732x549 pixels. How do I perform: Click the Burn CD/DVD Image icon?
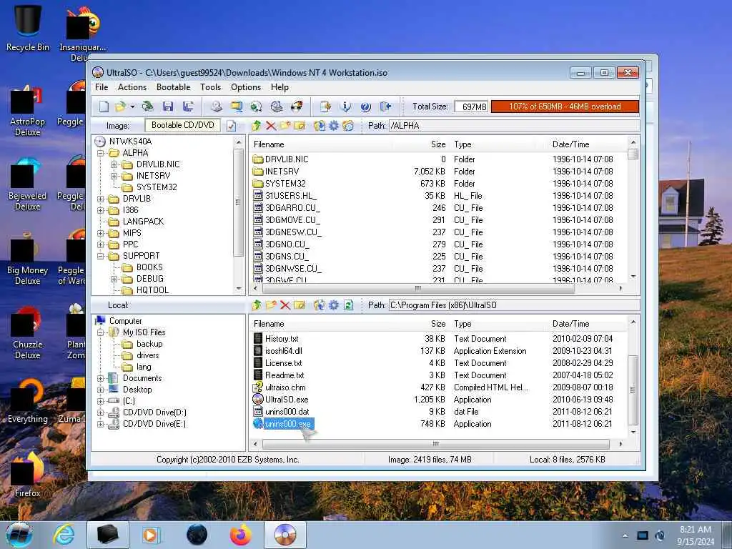tap(297, 107)
